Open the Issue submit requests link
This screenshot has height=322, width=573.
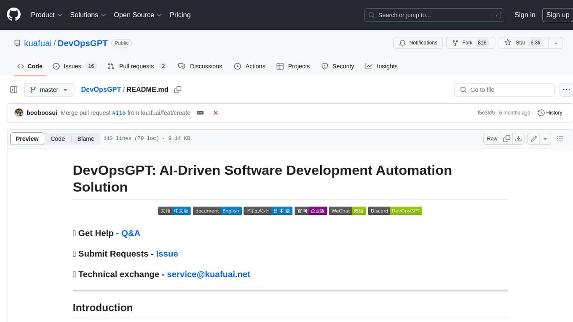(167, 254)
